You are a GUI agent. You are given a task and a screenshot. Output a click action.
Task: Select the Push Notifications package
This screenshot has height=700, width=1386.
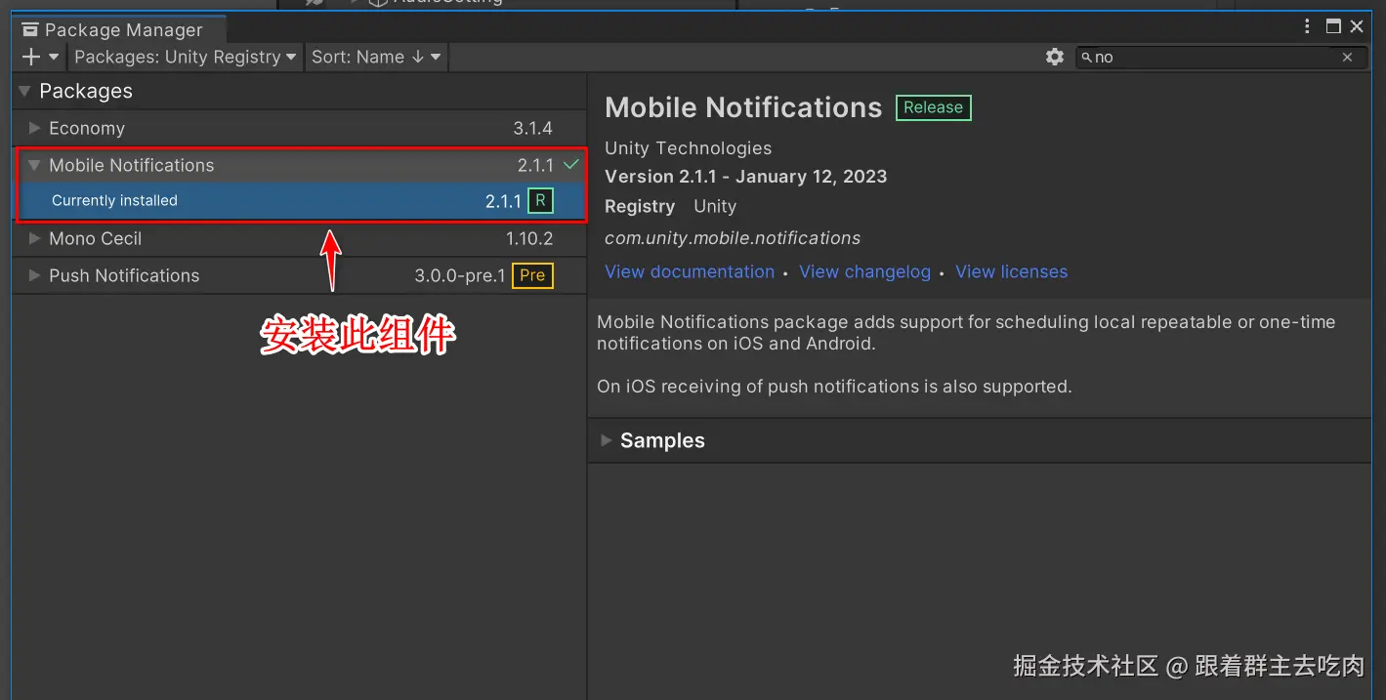(x=300, y=275)
